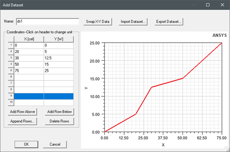Viewport: 230px width, 152px height.
Task: Click the empty X cell in row 6
Action: pos(29,77)
